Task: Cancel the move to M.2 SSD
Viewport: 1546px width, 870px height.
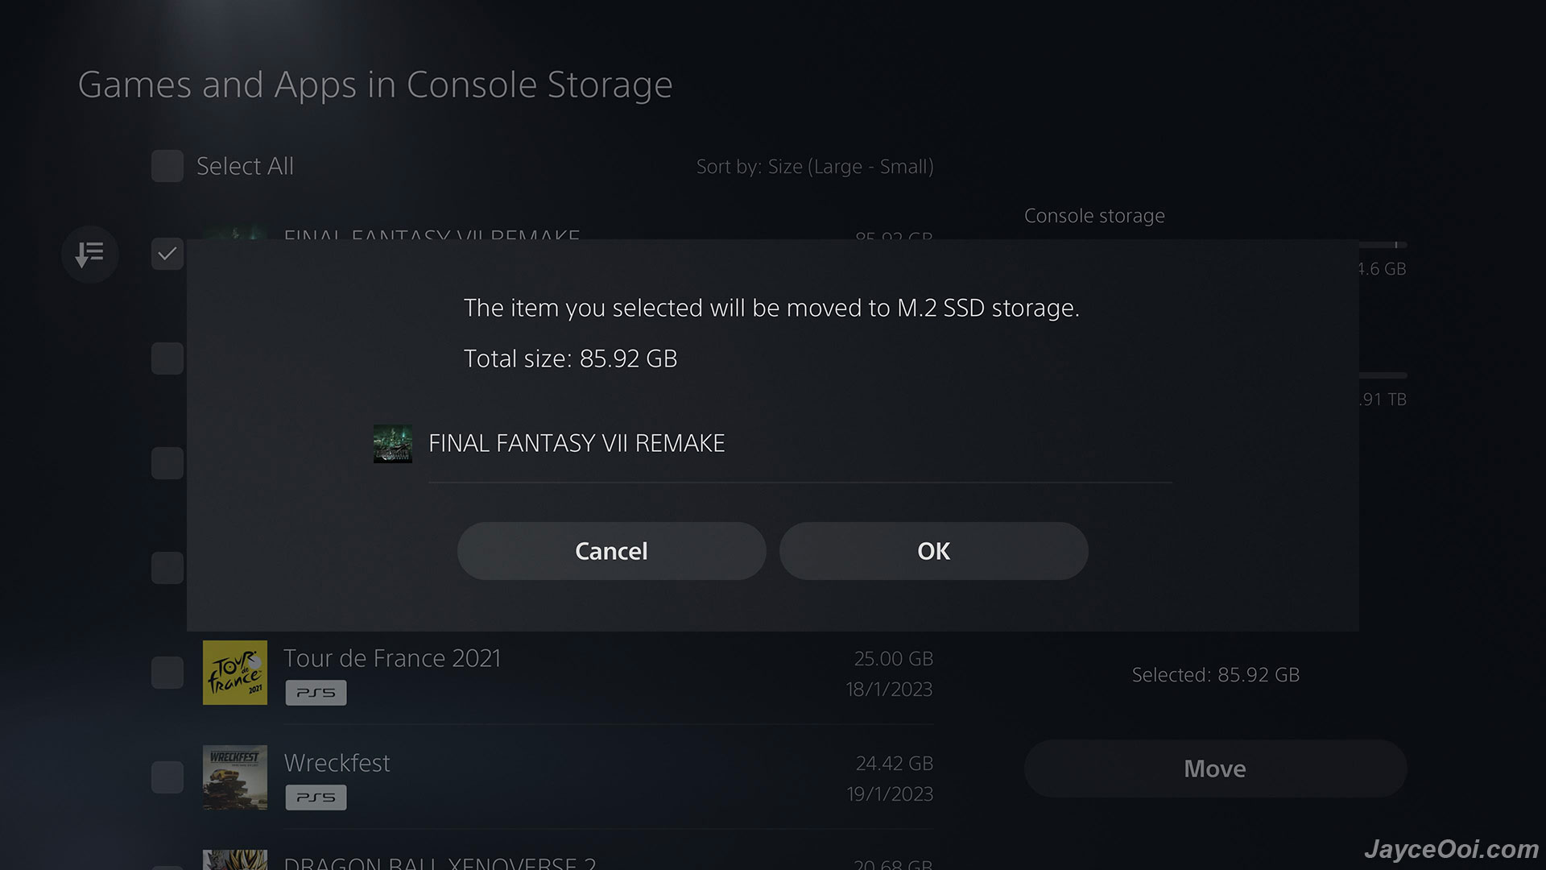Action: point(612,551)
